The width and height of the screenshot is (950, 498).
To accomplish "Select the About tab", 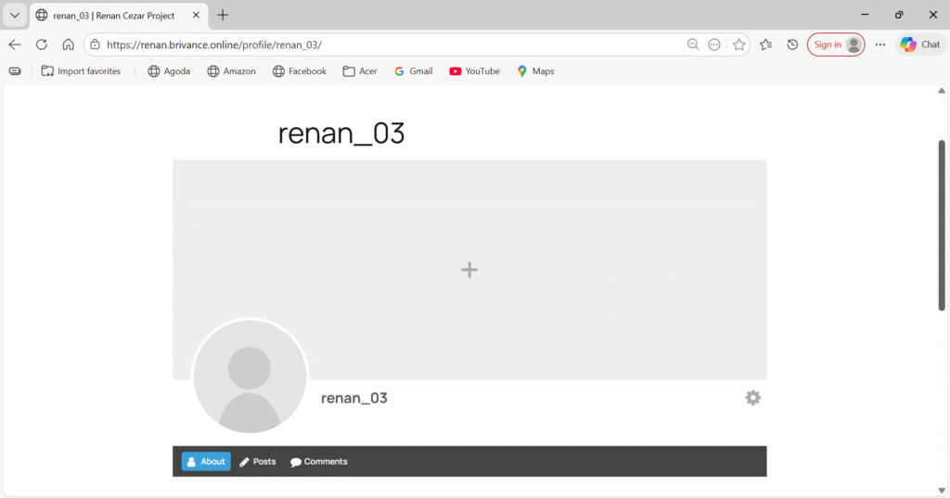I will (205, 461).
